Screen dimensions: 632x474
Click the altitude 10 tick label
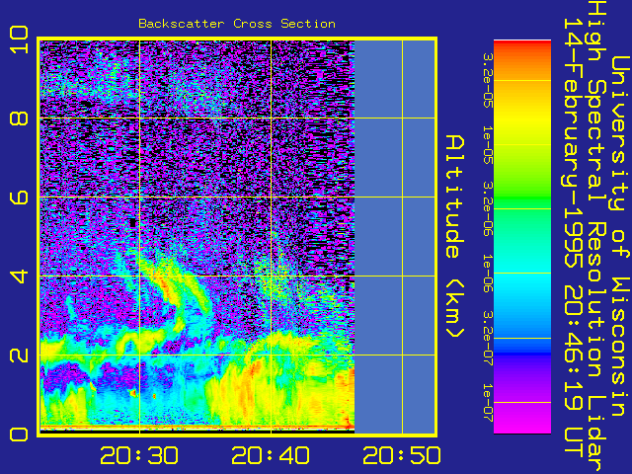(19, 39)
